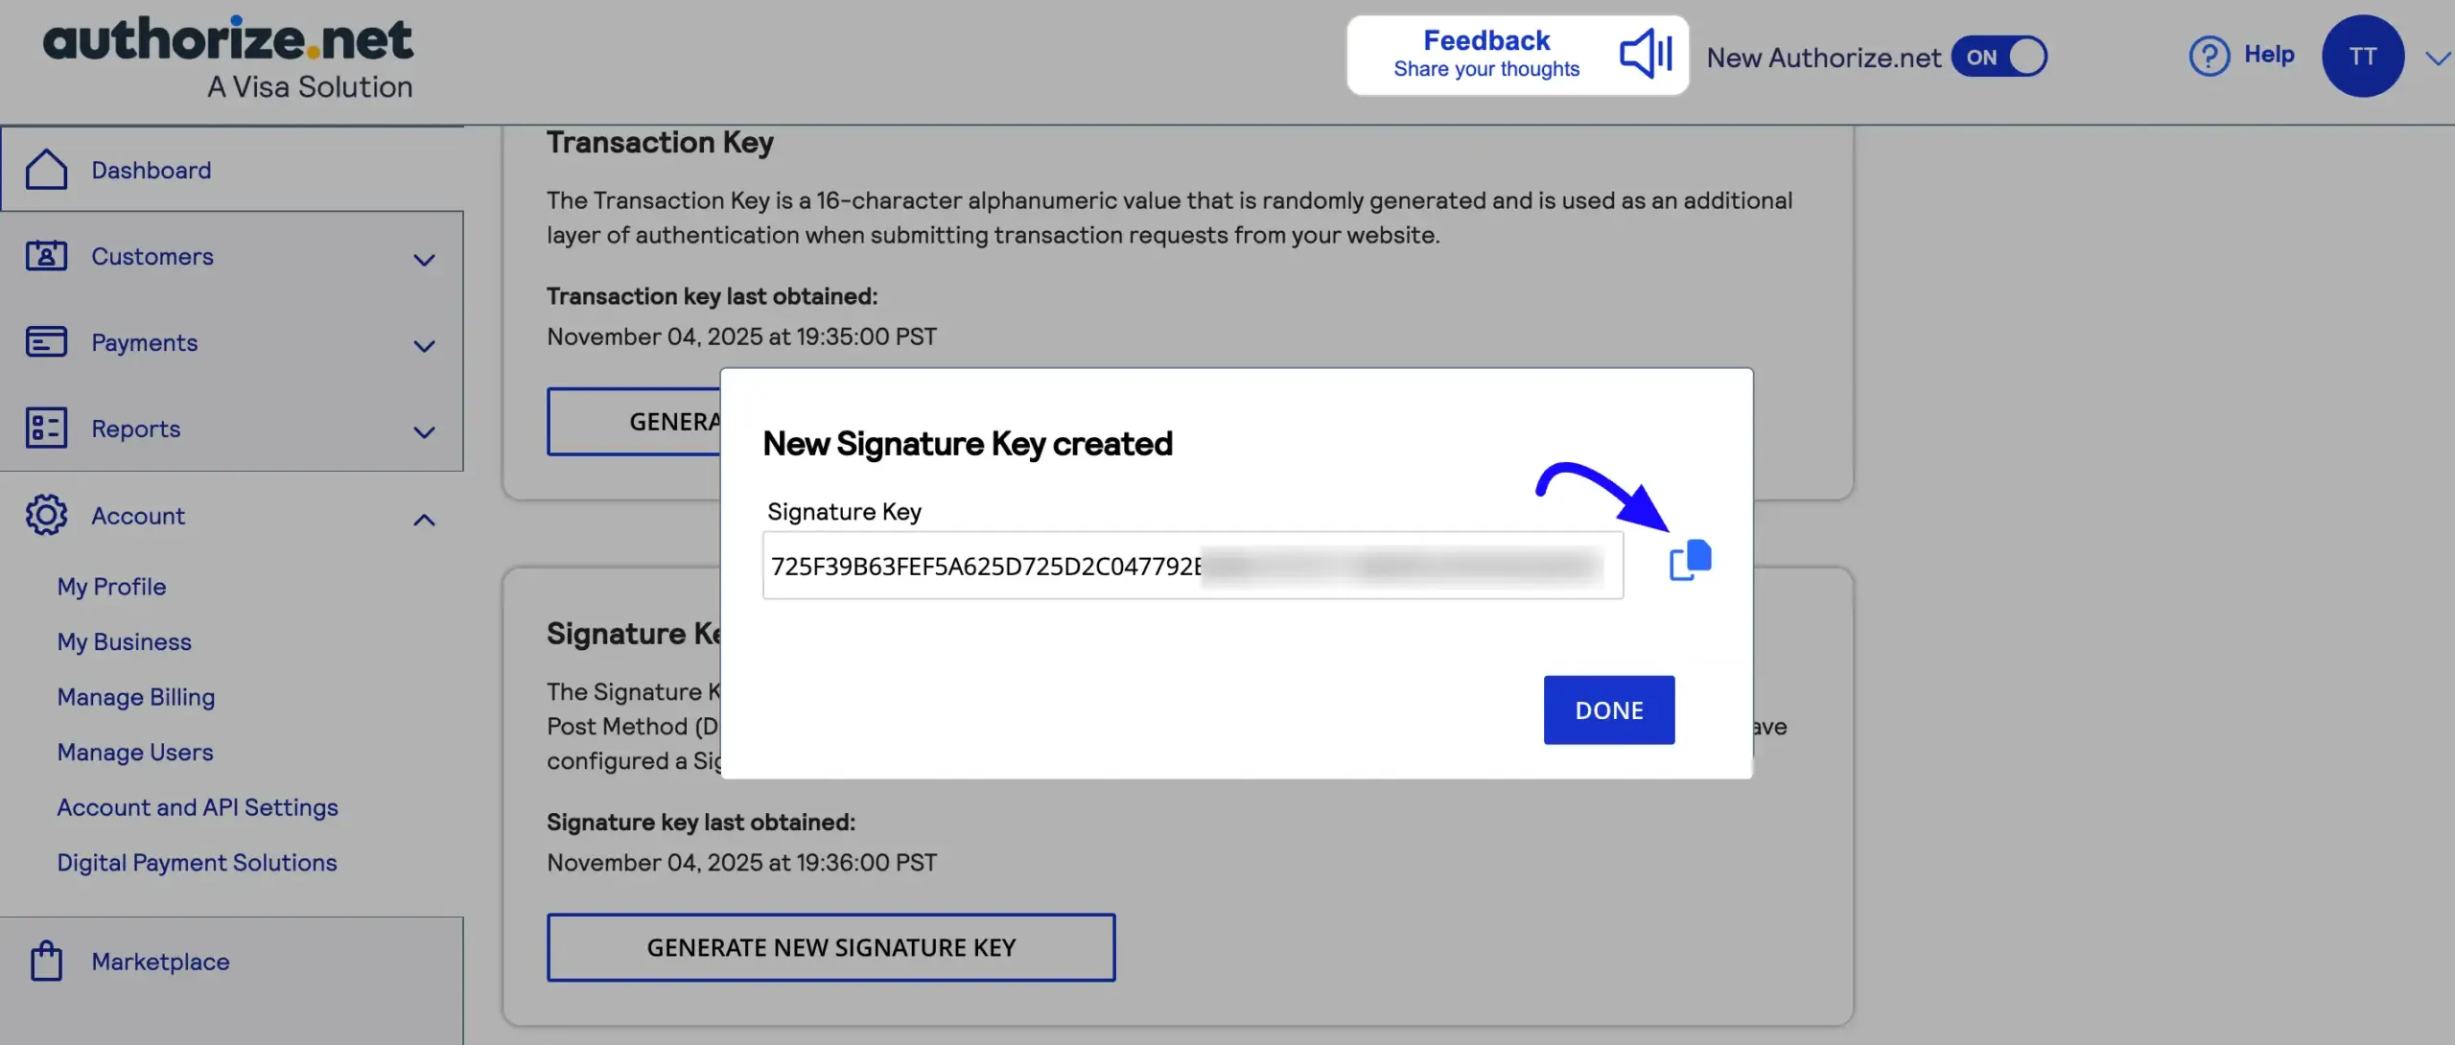Expand the Customers section

(x=423, y=259)
